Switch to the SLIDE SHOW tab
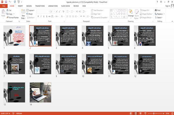Screen dimensions: 174x115 click(66, 6)
